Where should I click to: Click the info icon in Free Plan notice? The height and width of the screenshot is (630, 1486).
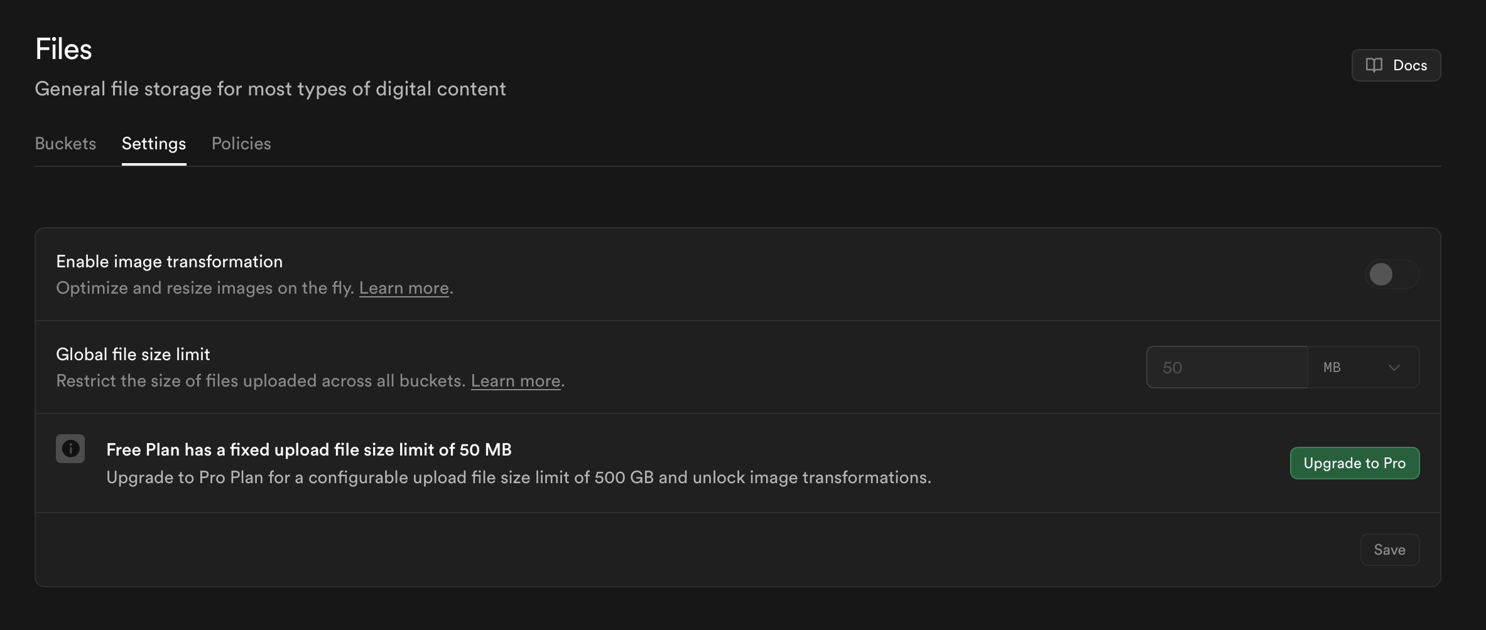(70, 449)
